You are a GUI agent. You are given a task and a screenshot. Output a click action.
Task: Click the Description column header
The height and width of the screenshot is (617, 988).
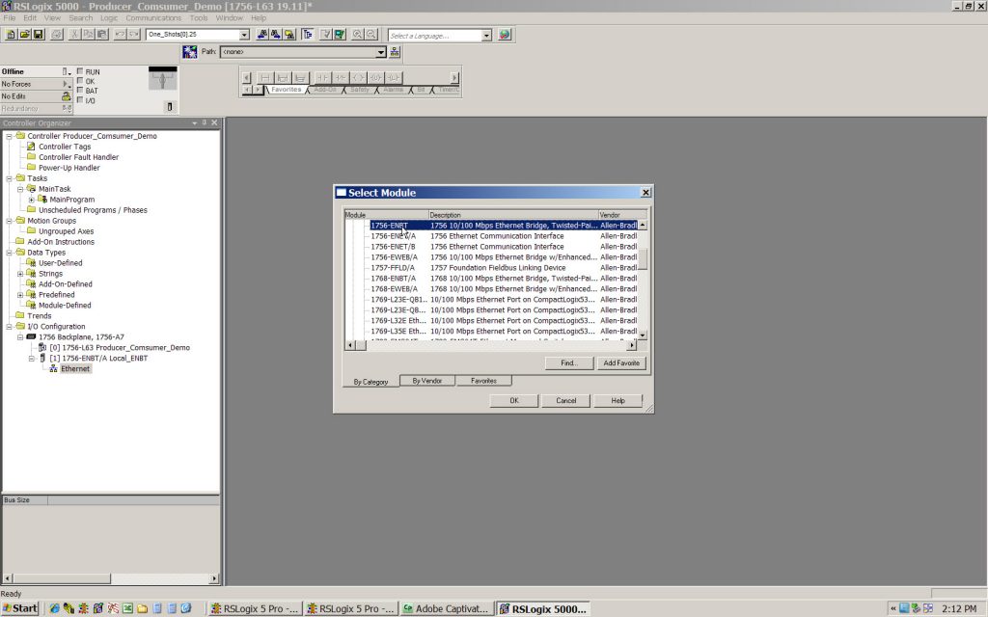point(513,215)
